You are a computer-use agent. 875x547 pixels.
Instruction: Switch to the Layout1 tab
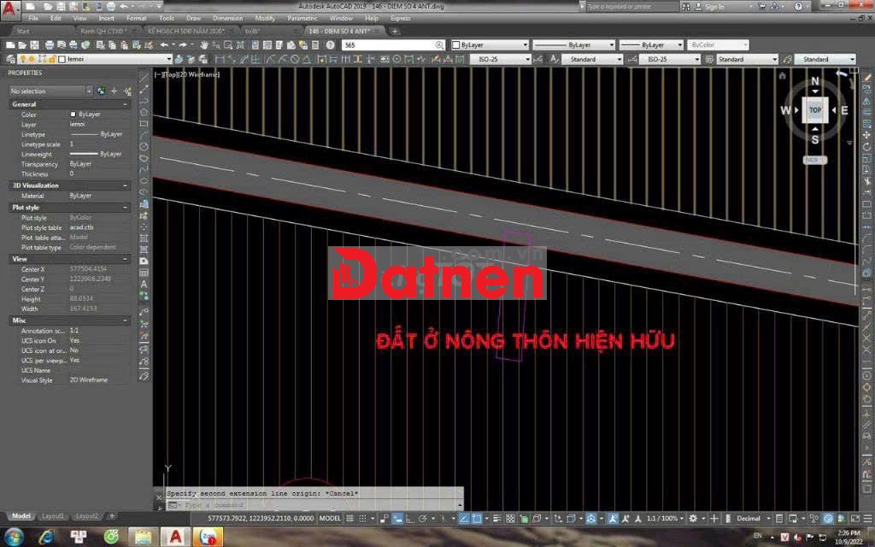pyautogui.click(x=53, y=516)
